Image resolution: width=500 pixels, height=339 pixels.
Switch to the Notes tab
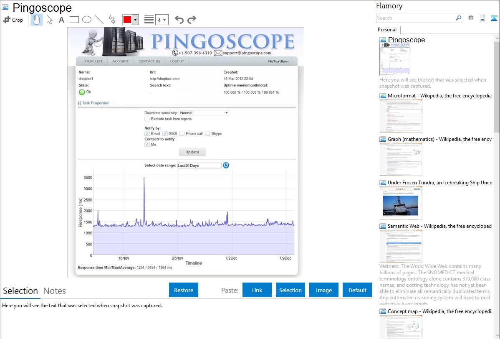point(55,291)
